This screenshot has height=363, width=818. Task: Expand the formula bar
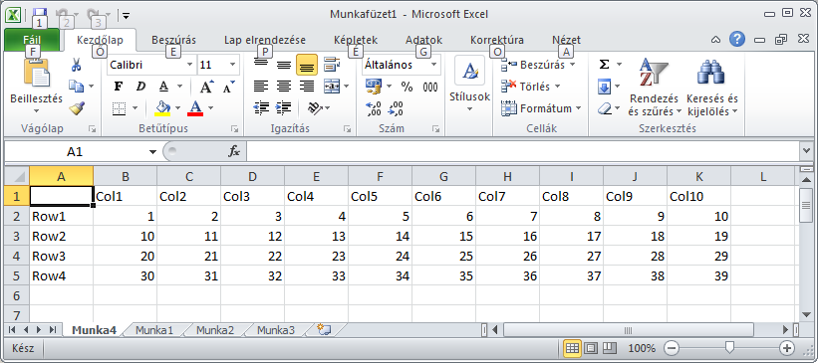tap(806, 151)
